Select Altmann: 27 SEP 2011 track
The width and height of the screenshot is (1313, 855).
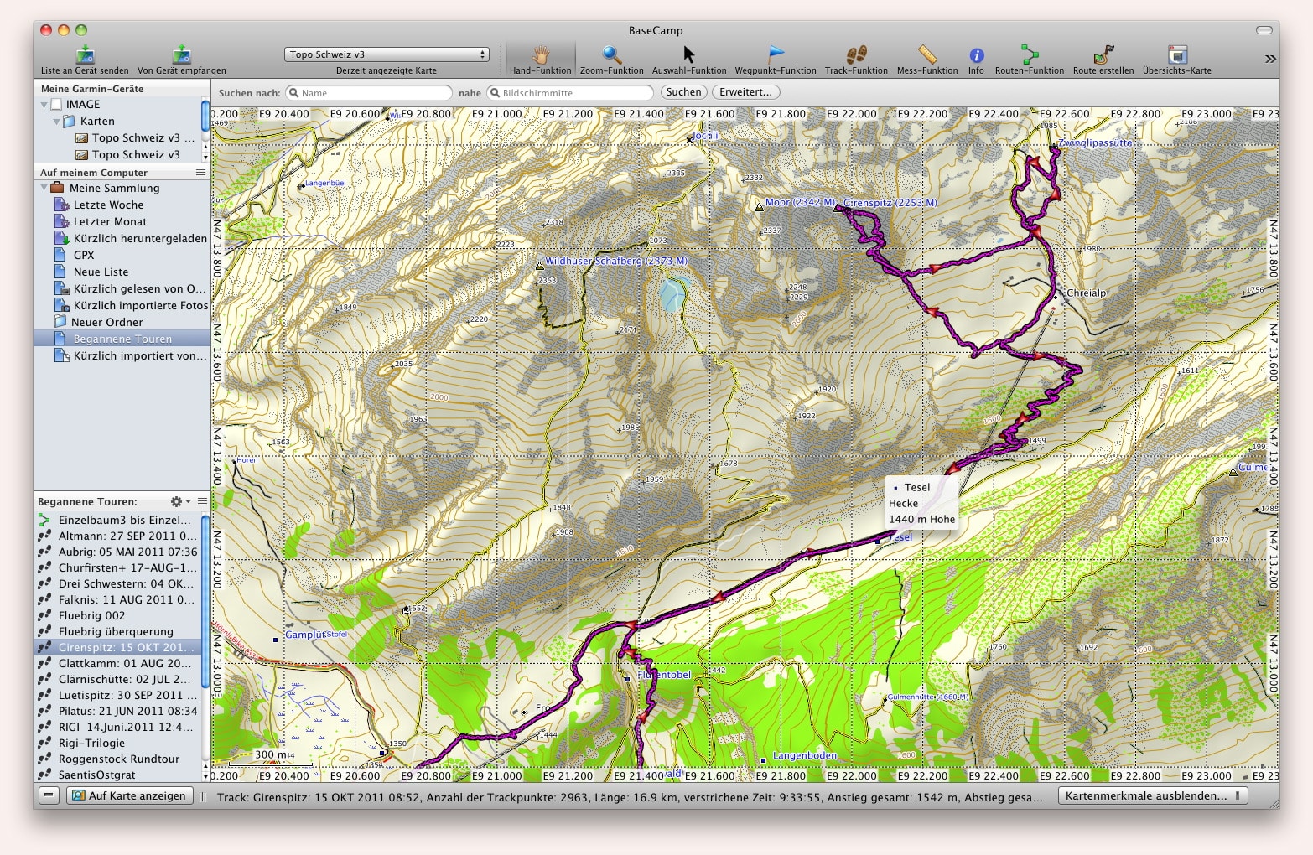pos(117,536)
